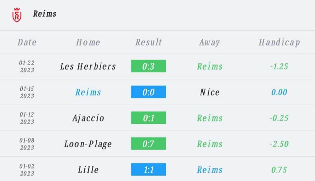Click the 0.75 handicap value
This screenshot has height=181, width=315.
tap(279, 170)
